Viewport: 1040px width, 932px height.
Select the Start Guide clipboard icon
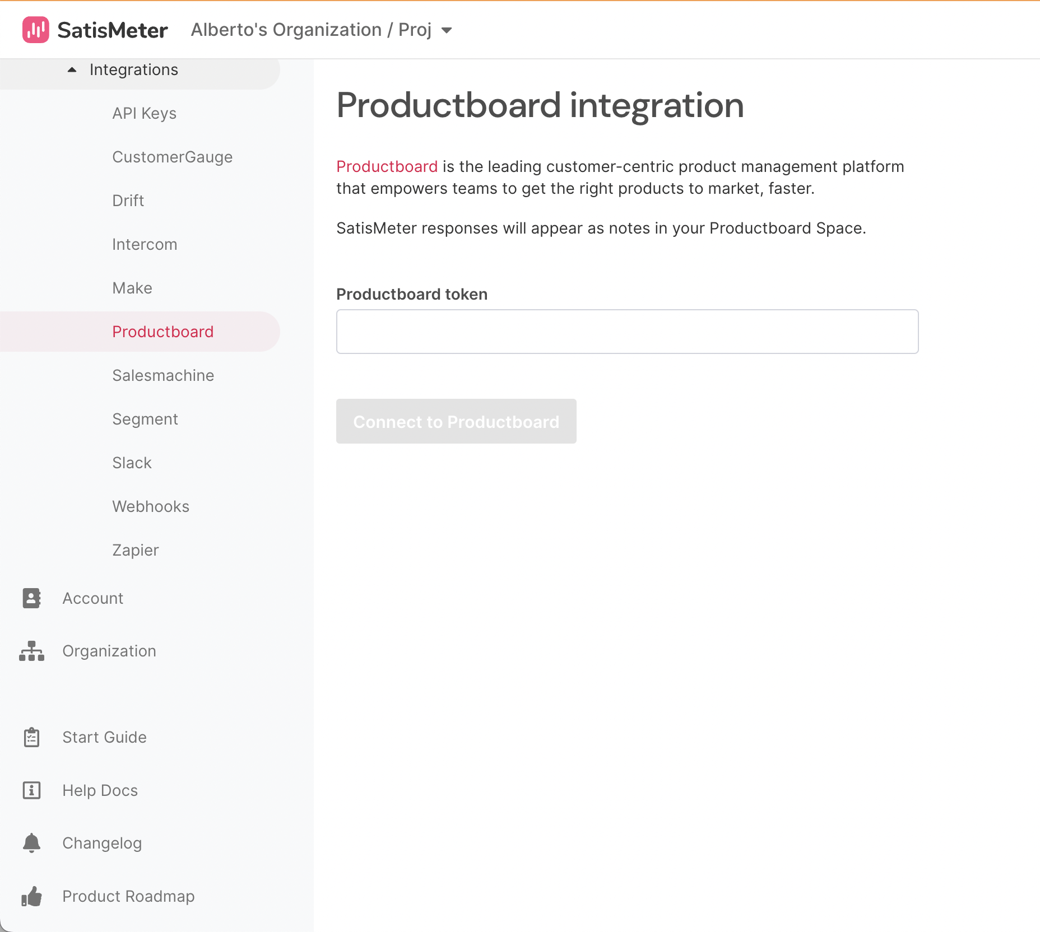[x=31, y=737]
